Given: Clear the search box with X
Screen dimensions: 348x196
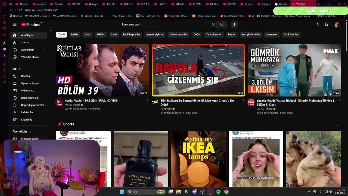Looking at the screenshot, I should (x=213, y=24).
